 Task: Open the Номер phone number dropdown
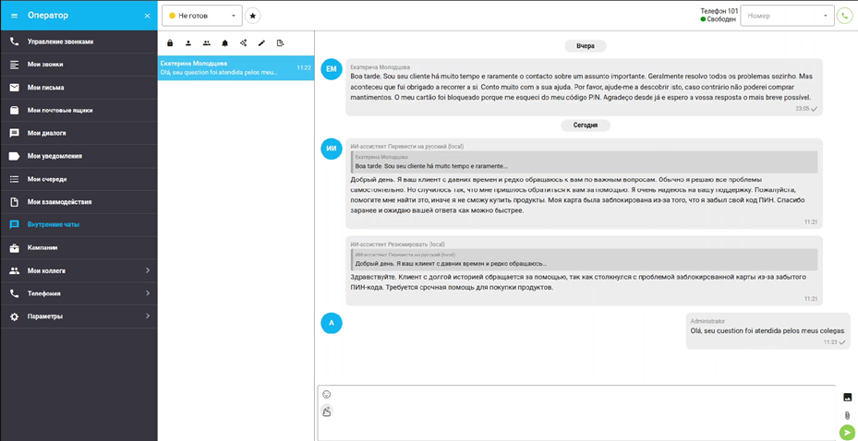click(787, 16)
